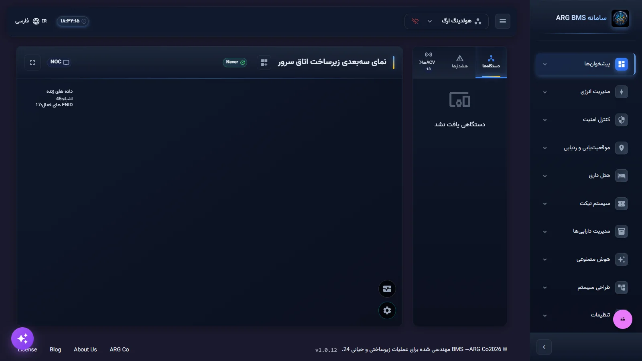Click the Ticket System icon
The height and width of the screenshot is (361, 642).
pos(621,204)
